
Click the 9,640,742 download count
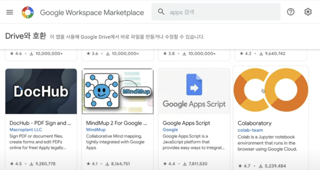click(272, 54)
